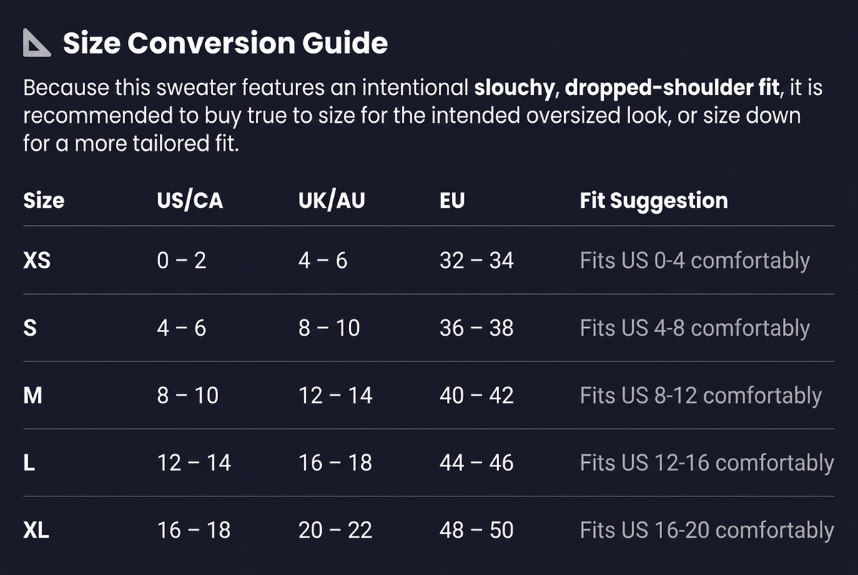Image resolution: width=858 pixels, height=575 pixels.
Task: Click the EU 44 – 46 cell
Action: tap(476, 463)
